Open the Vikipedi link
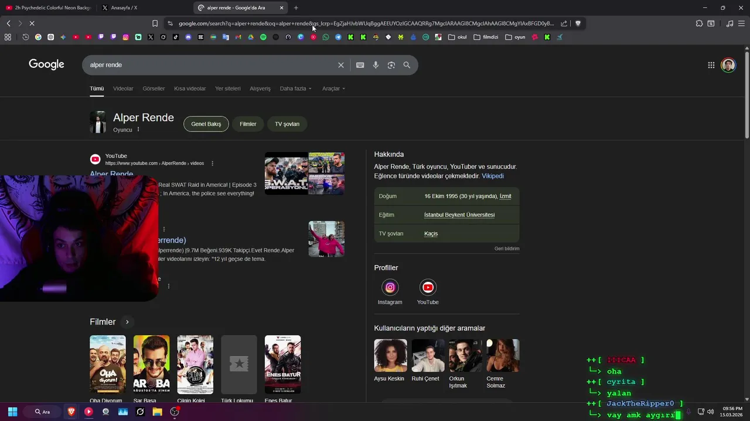The image size is (750, 421). [x=493, y=176]
